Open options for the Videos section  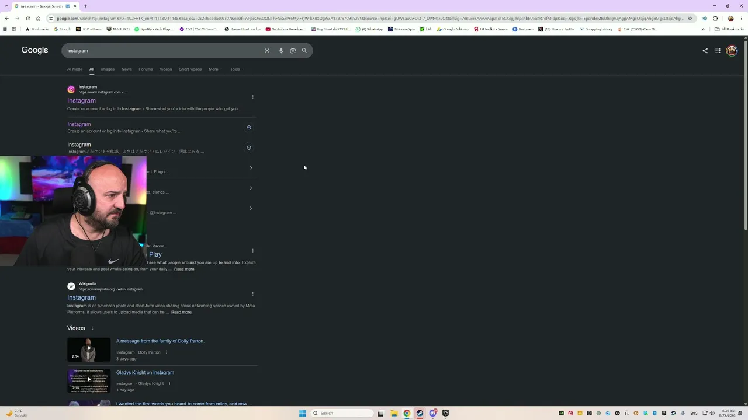[x=92, y=328]
